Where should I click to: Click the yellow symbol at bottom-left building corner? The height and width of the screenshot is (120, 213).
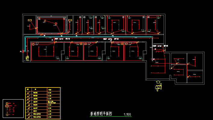pos(27,58)
